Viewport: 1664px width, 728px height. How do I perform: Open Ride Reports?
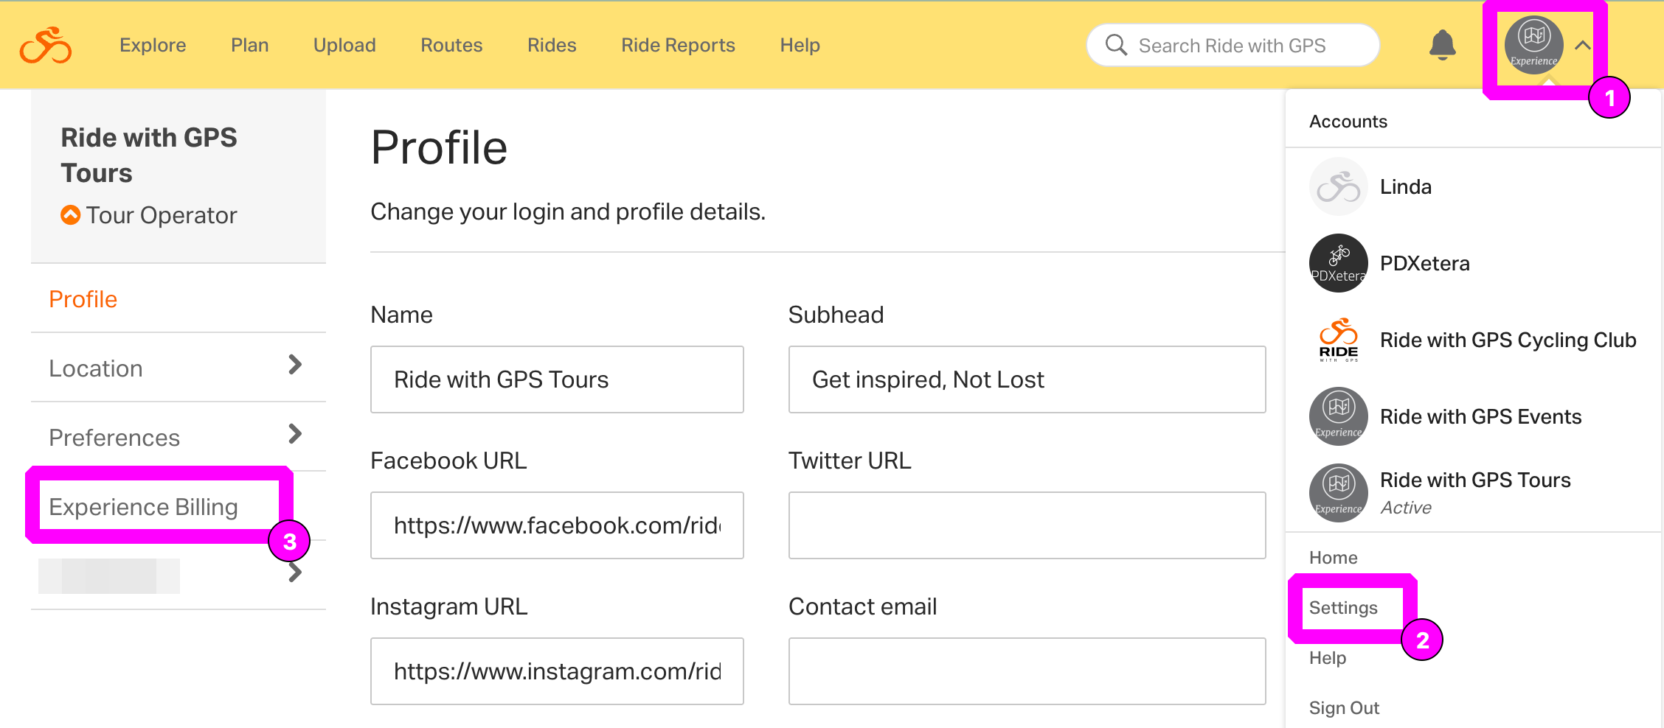(x=678, y=45)
